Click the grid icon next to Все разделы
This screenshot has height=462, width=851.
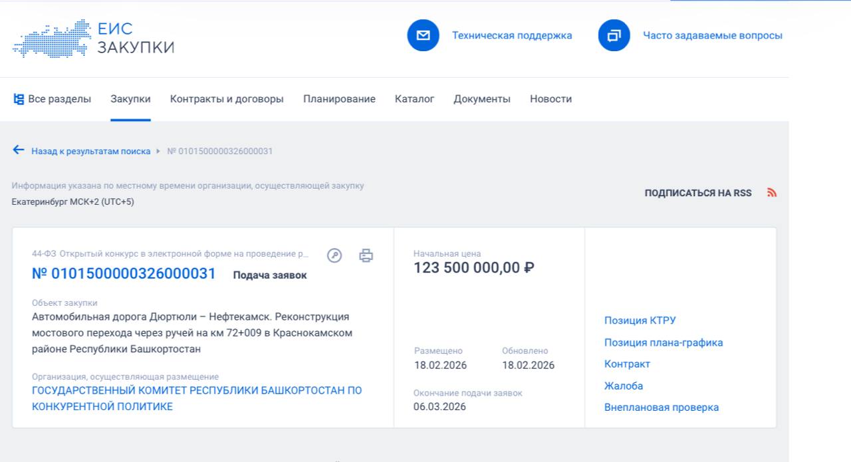click(19, 98)
